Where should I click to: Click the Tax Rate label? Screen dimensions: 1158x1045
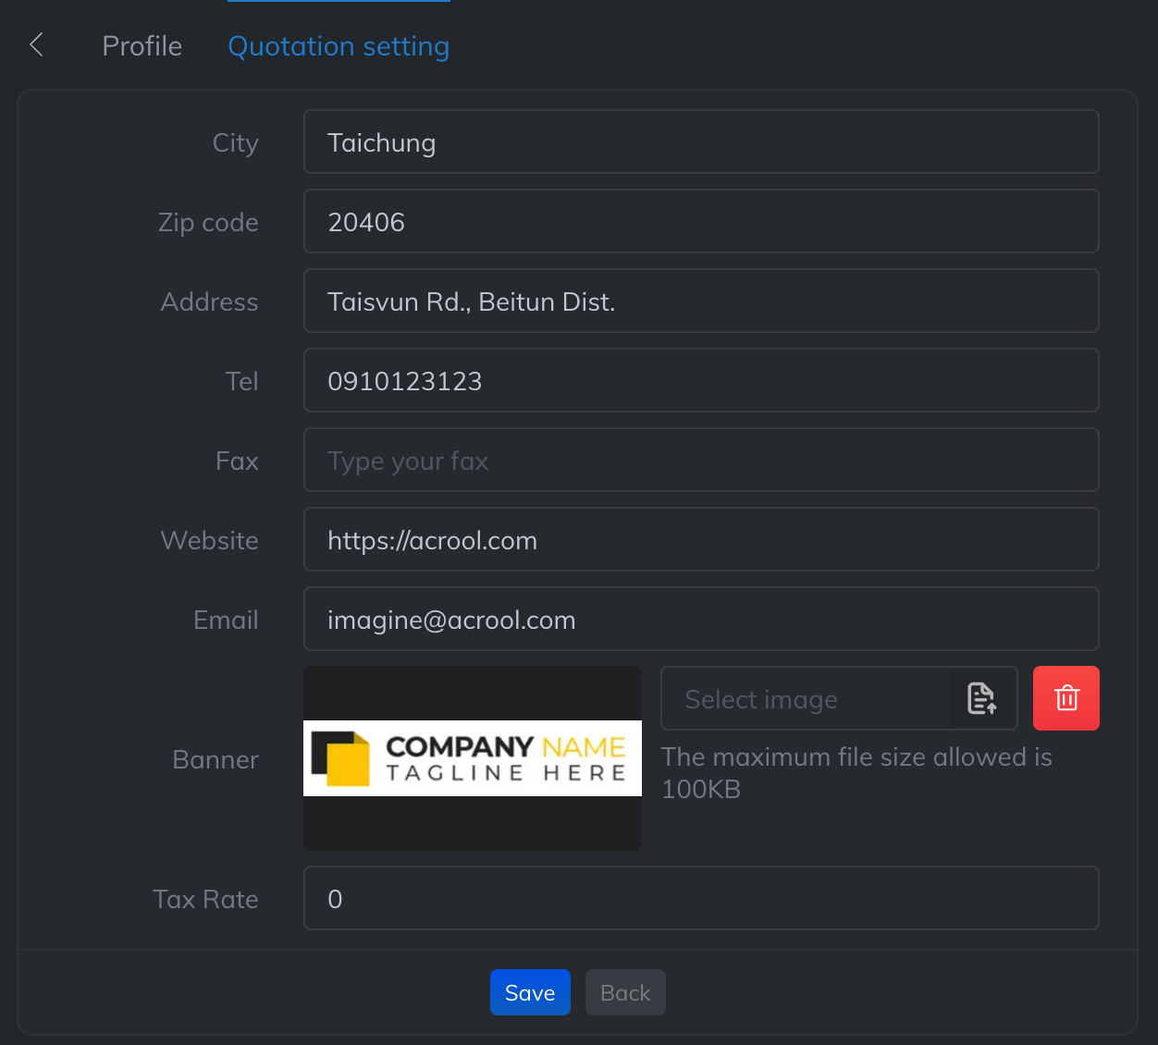tap(205, 899)
